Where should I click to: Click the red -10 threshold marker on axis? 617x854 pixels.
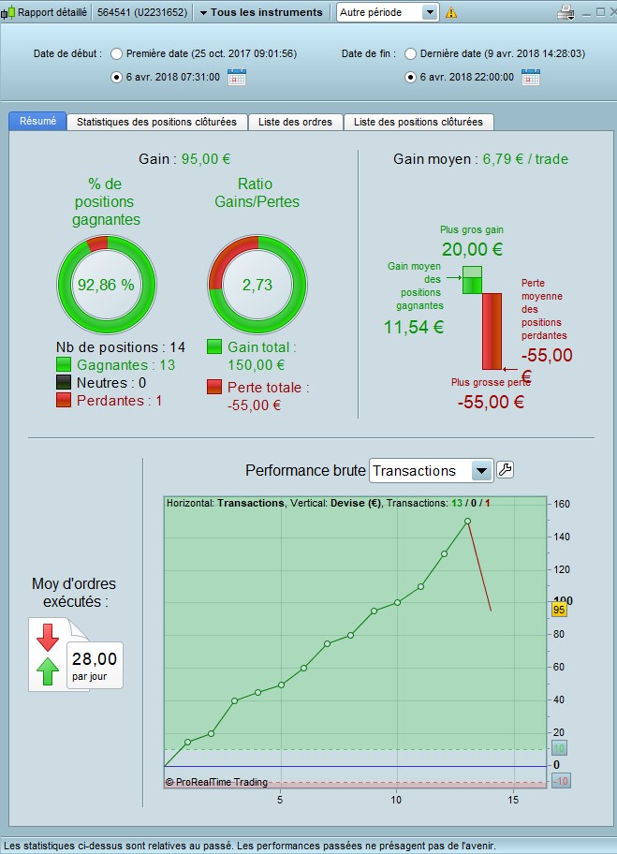tap(561, 781)
